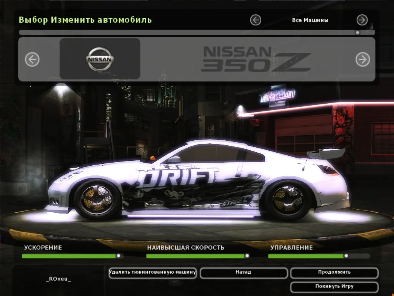Image resolution: width=394 pixels, height=296 pixels.
Task: Click the Покинуть Игру button
Action: (334, 287)
